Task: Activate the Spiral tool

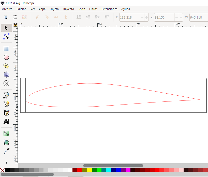Action: (6, 83)
